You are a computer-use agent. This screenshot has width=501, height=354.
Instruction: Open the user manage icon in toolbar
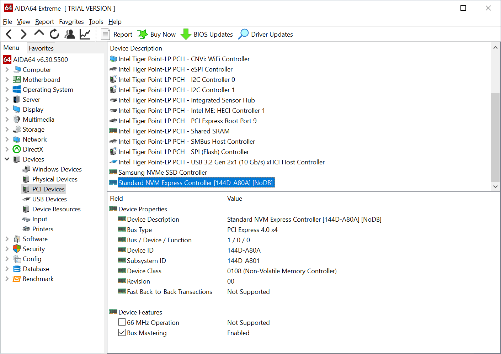pos(70,34)
